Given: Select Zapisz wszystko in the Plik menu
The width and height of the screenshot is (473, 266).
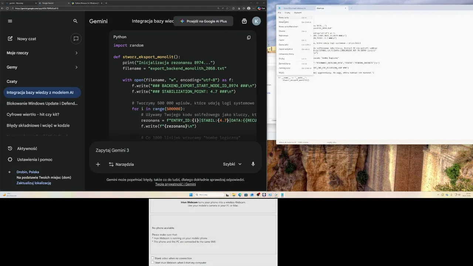Looking at the screenshot, I should click(295, 49).
